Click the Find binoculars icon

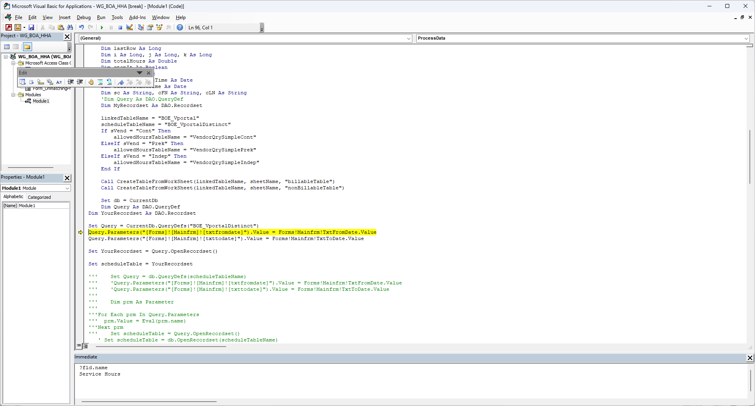tap(70, 27)
